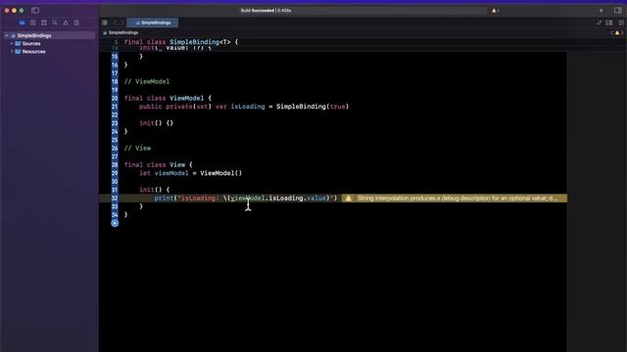The width and height of the screenshot is (627, 352).
Task: Jump to next issue chevron
Action: [x=622, y=33]
